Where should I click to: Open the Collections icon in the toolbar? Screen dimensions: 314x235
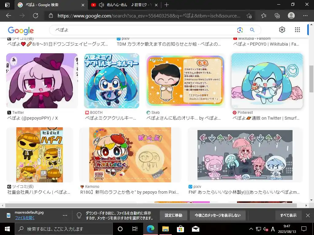pos(277,16)
